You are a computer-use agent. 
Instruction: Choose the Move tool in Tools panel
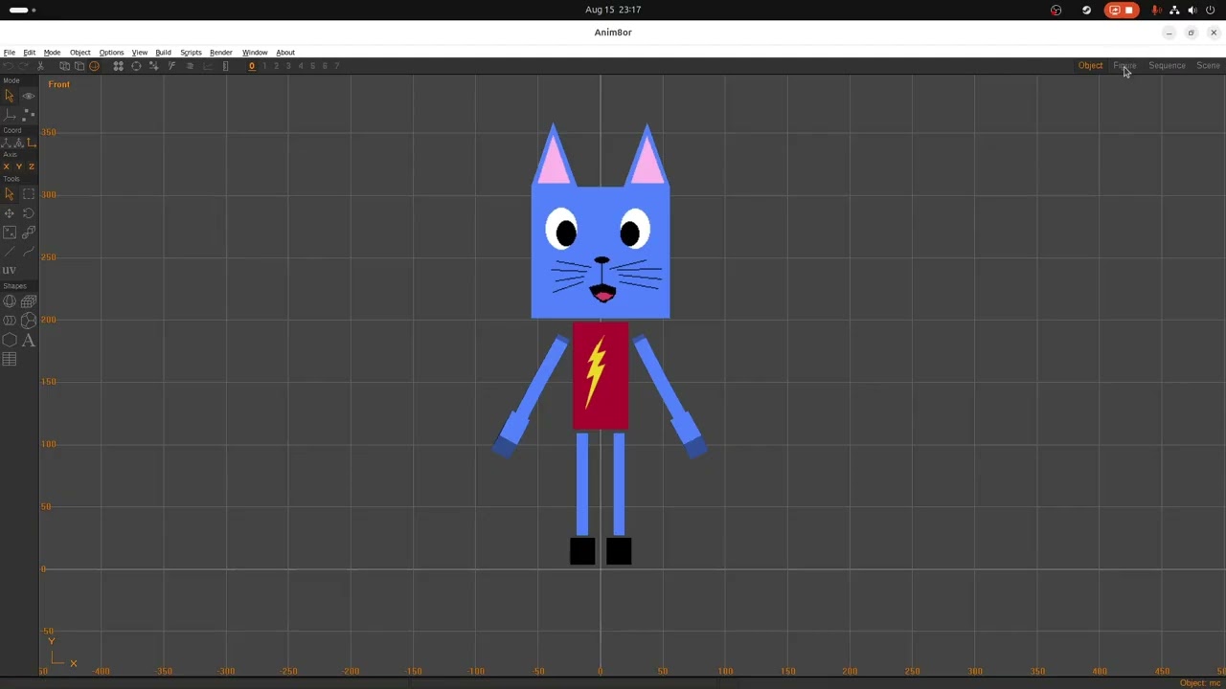(9, 213)
